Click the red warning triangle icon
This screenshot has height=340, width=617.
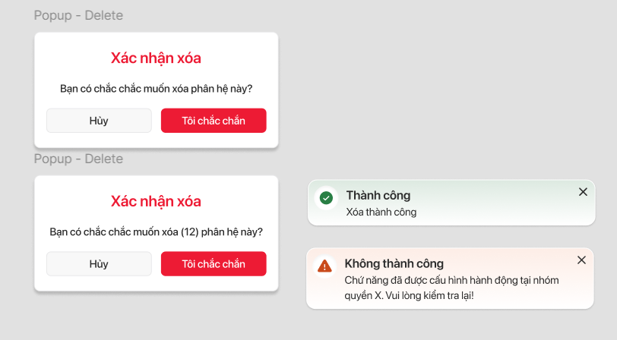point(324,266)
